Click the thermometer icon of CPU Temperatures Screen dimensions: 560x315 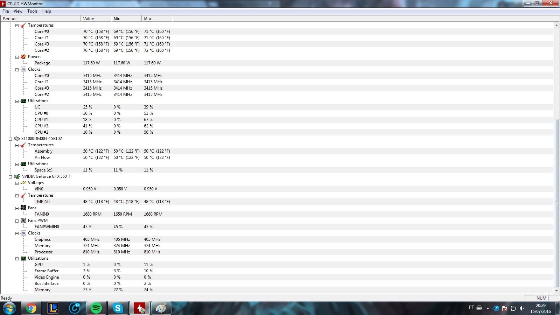pos(23,25)
